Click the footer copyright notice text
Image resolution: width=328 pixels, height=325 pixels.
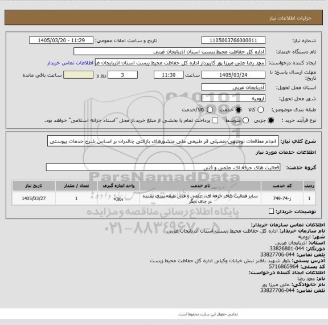pos(208,314)
